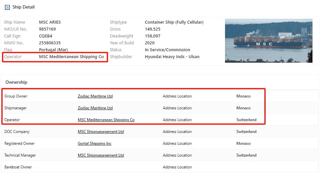Select the flag value Portugal (Mar)

[53, 50]
